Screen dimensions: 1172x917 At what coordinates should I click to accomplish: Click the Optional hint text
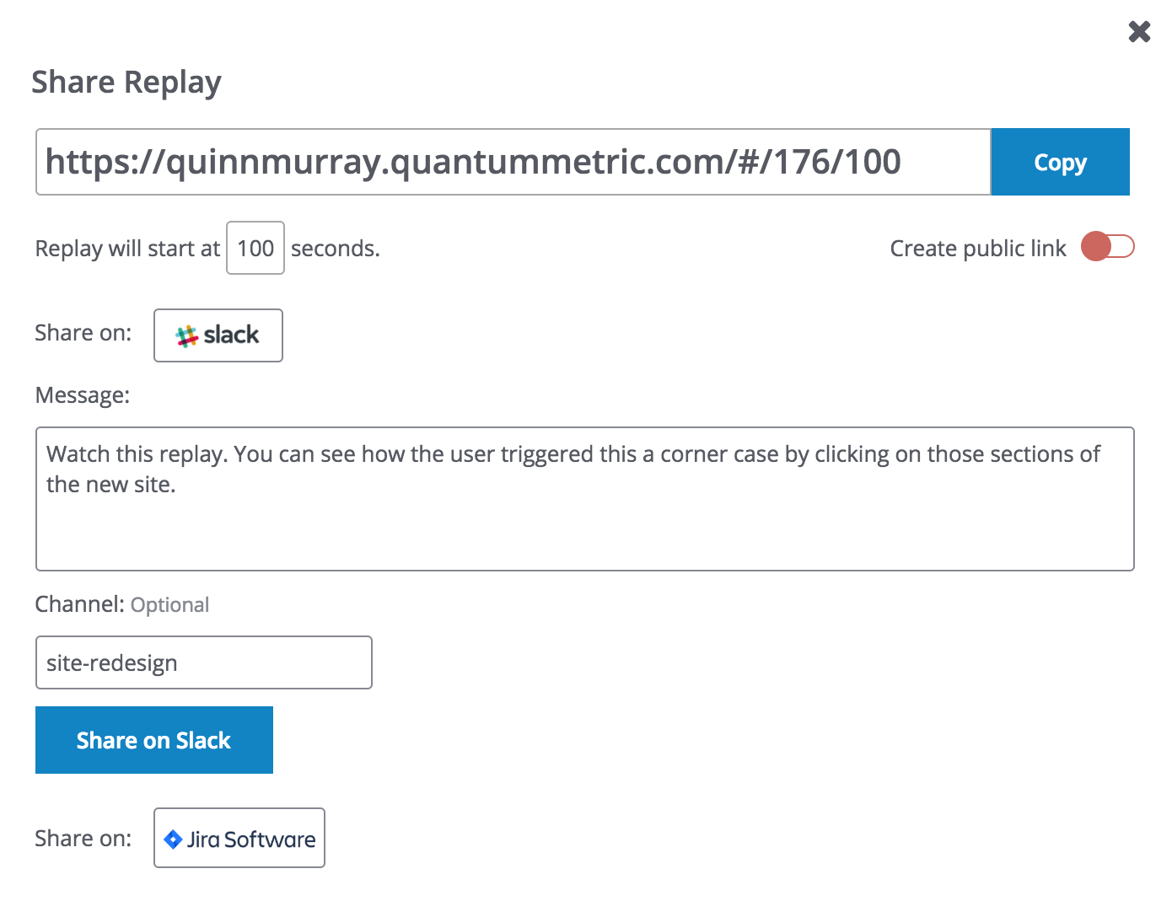coord(169,605)
